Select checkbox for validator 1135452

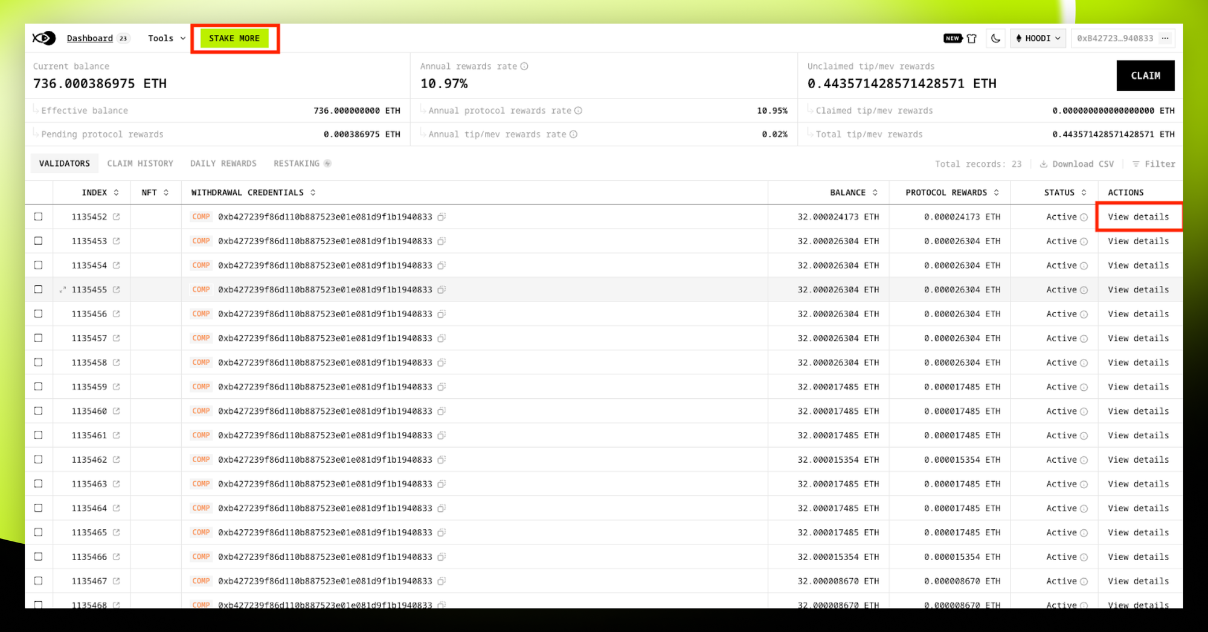click(x=38, y=216)
